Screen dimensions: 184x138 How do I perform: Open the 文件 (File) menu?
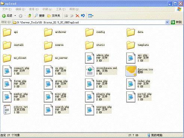(x=7, y=9)
